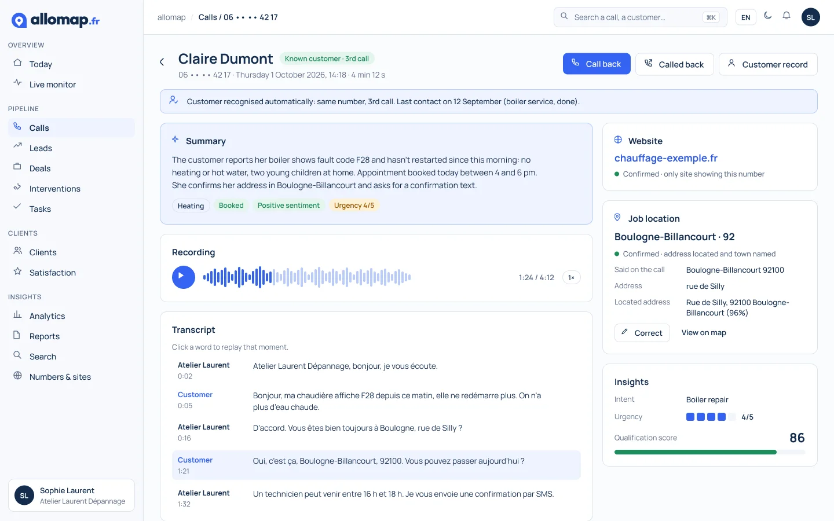The image size is (834, 521).
Task: Click the allomap.fr logo
Action: point(56,20)
